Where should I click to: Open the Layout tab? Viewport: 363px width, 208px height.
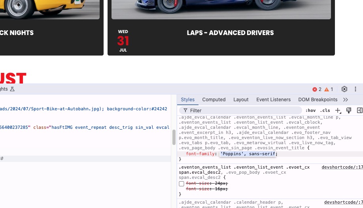coord(241,100)
